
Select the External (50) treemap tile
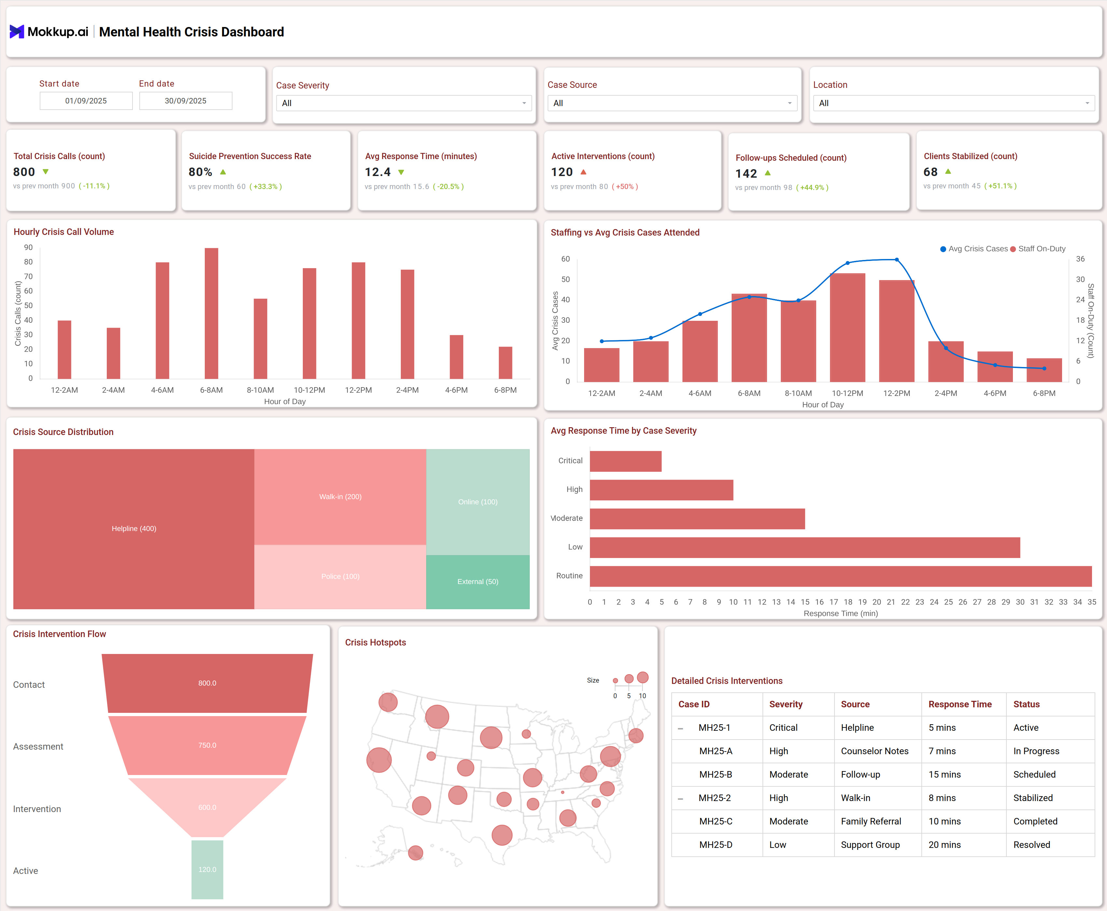pyautogui.click(x=478, y=582)
